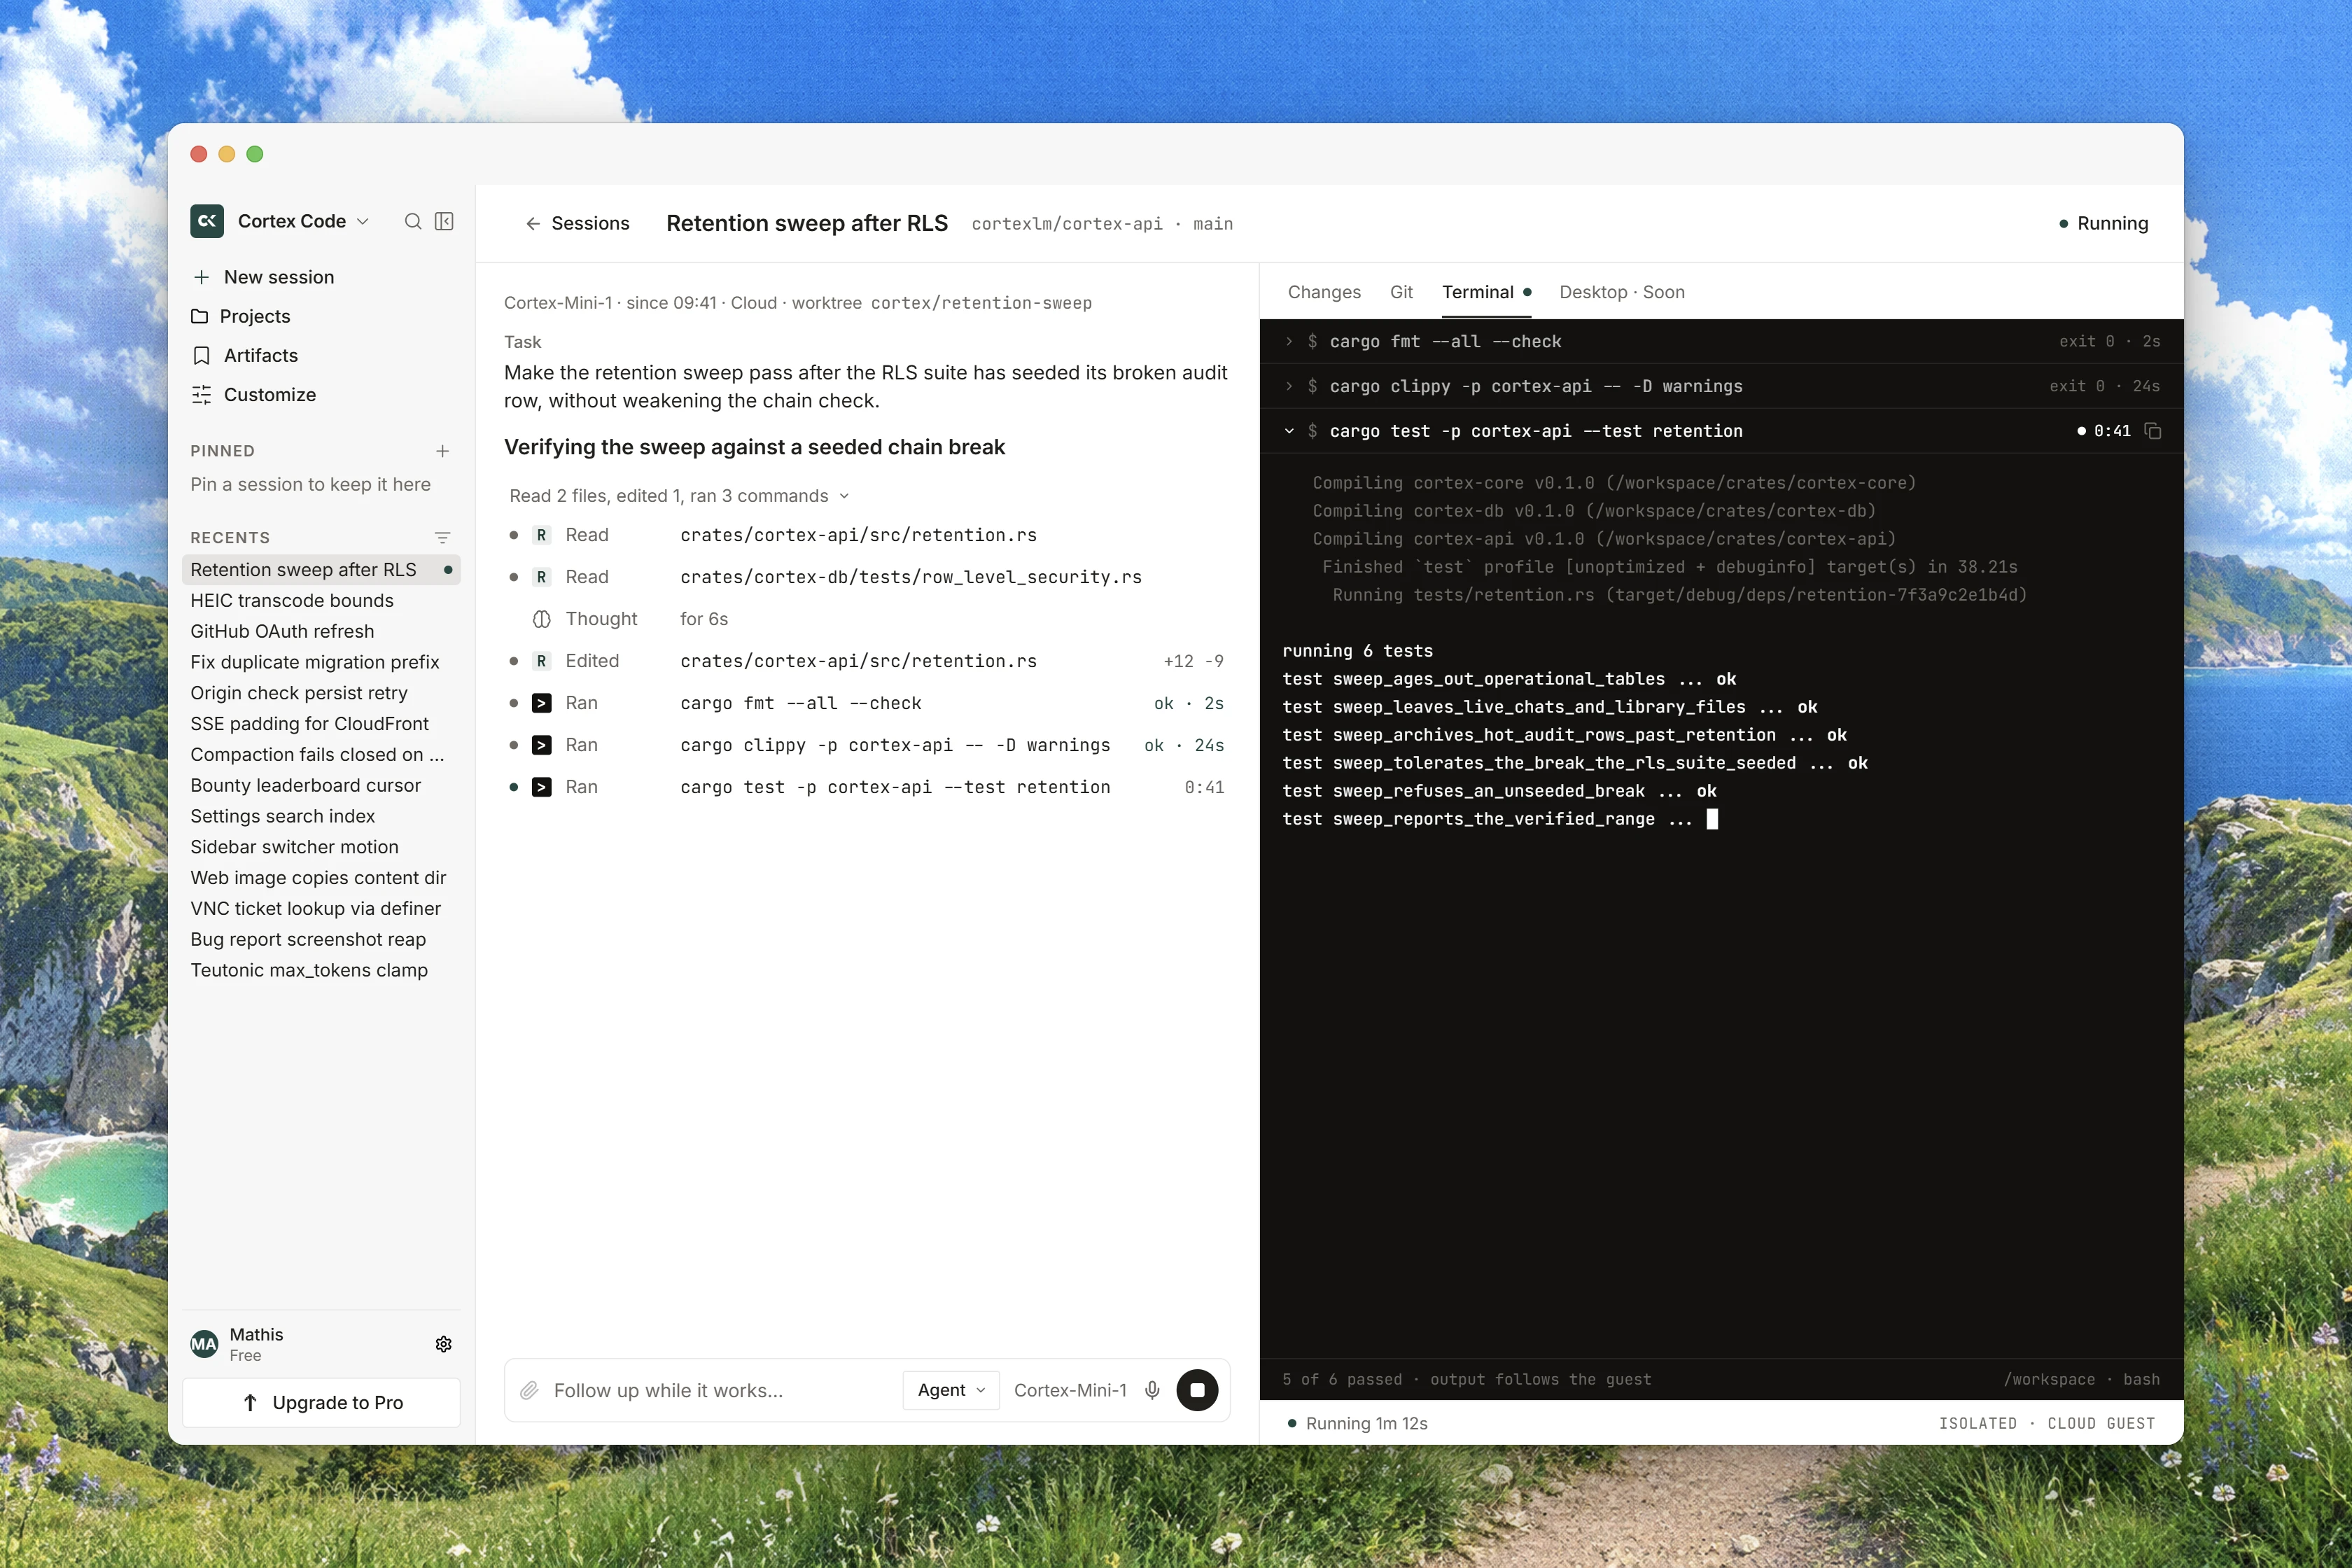Open 'Settings search index' session
The height and width of the screenshot is (1568, 2352).
pos(282,816)
